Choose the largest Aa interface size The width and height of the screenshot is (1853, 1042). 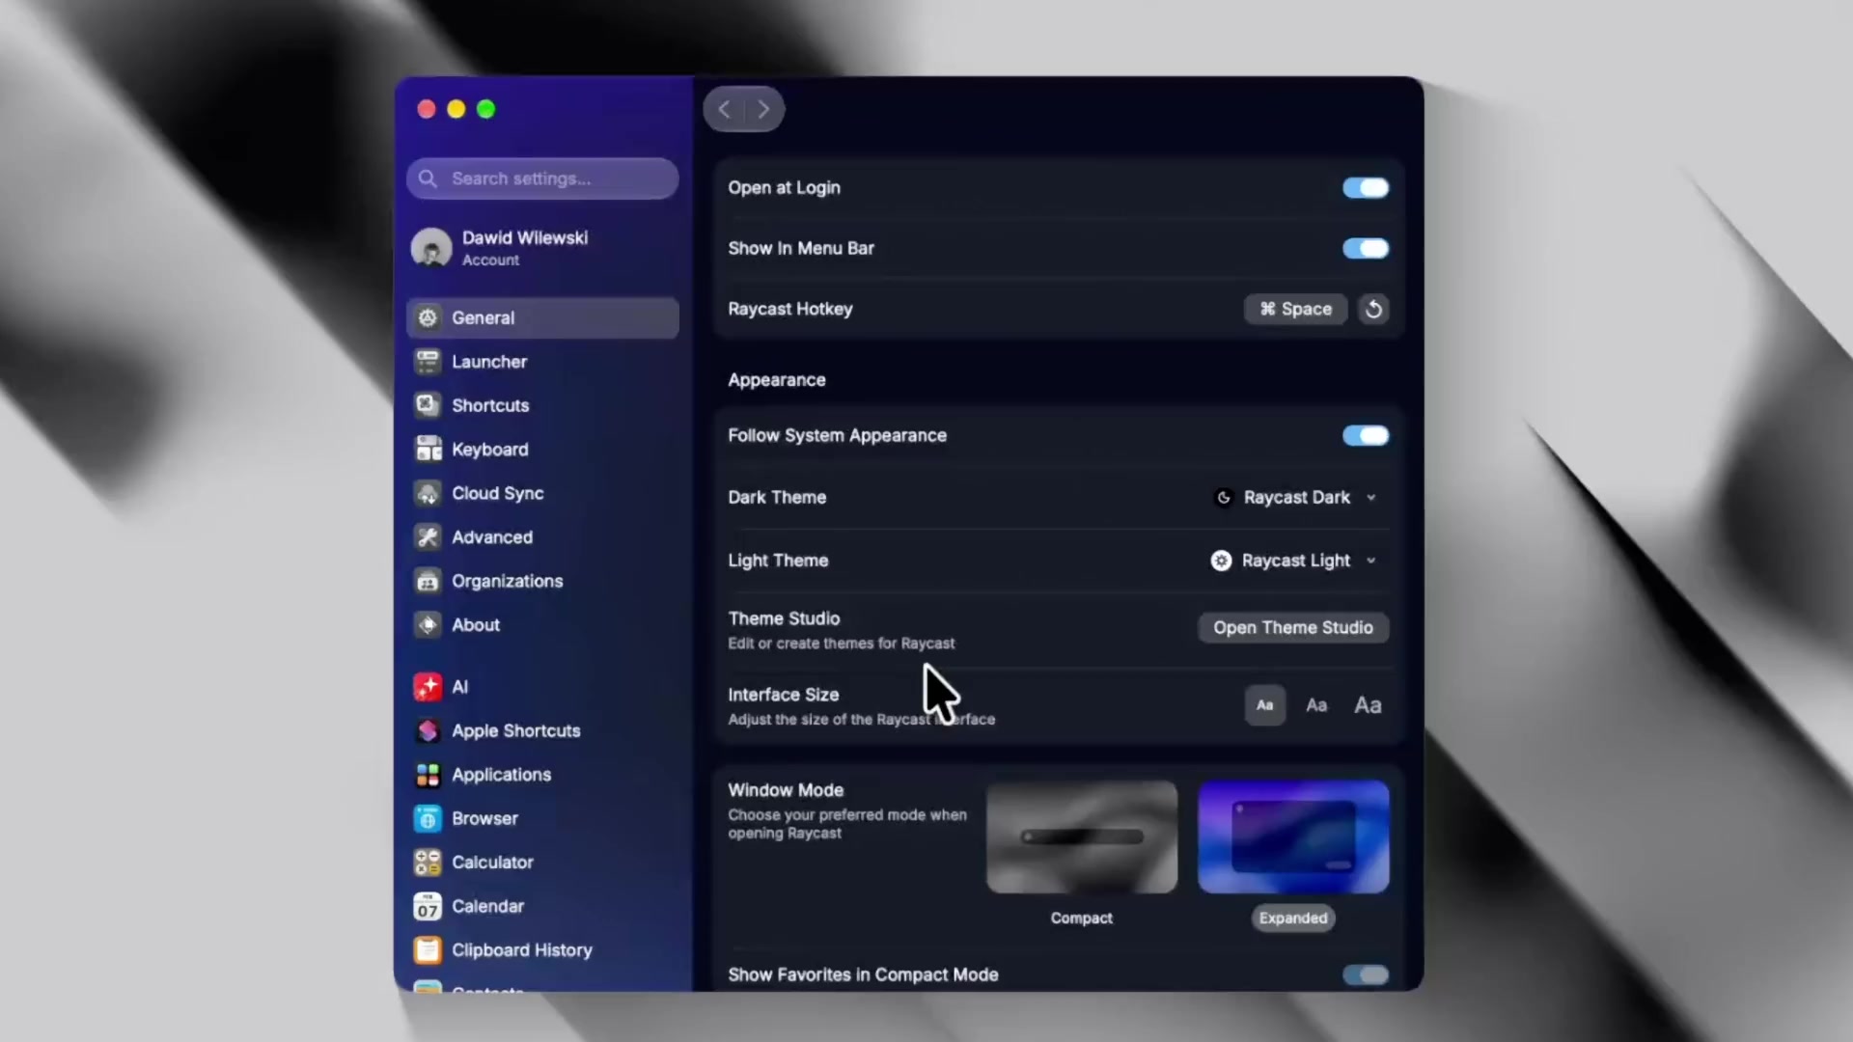1368,705
